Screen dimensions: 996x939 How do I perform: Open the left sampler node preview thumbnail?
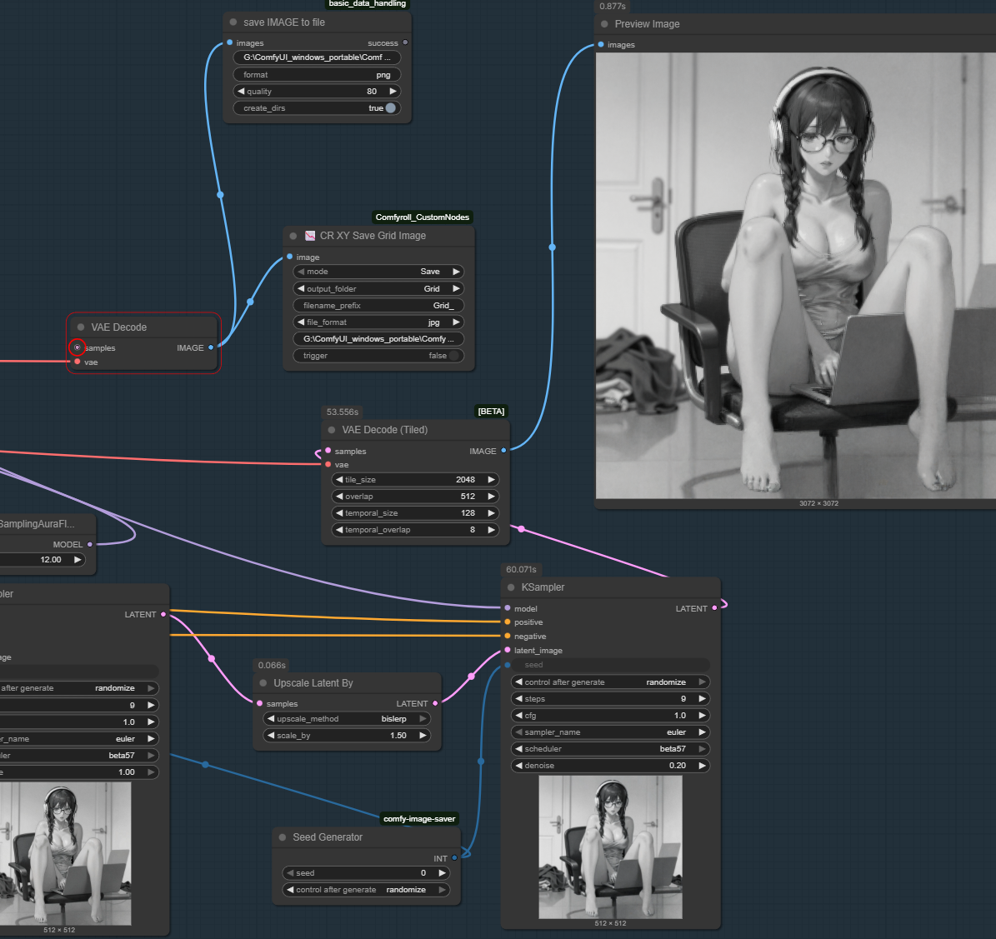65,853
